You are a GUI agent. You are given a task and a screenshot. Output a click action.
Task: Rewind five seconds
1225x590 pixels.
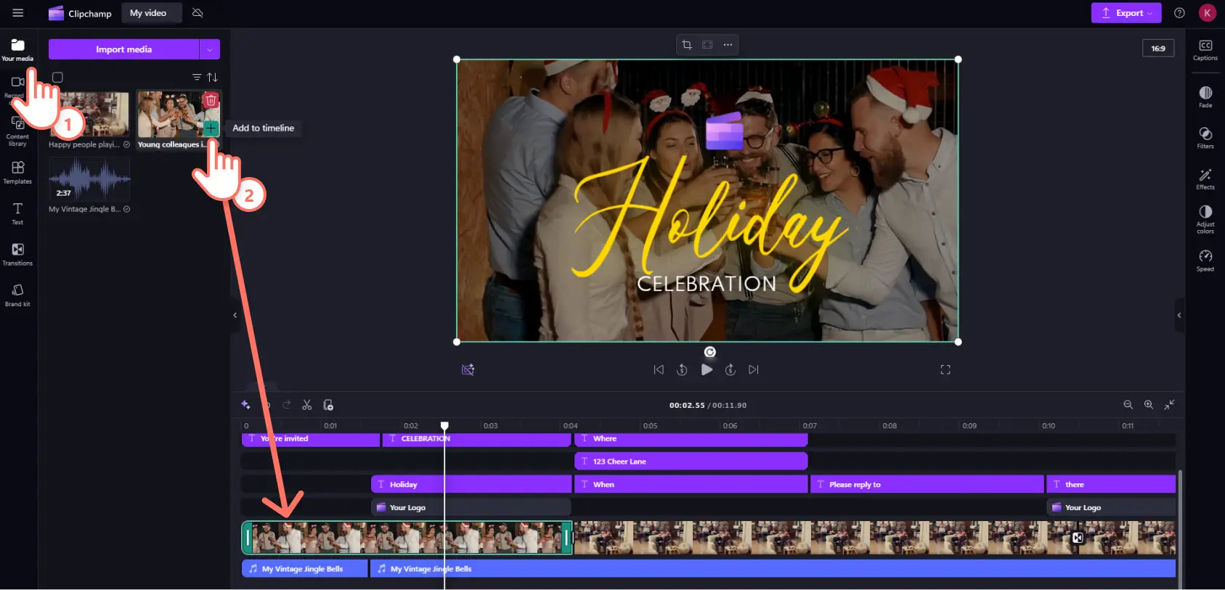pyautogui.click(x=682, y=369)
